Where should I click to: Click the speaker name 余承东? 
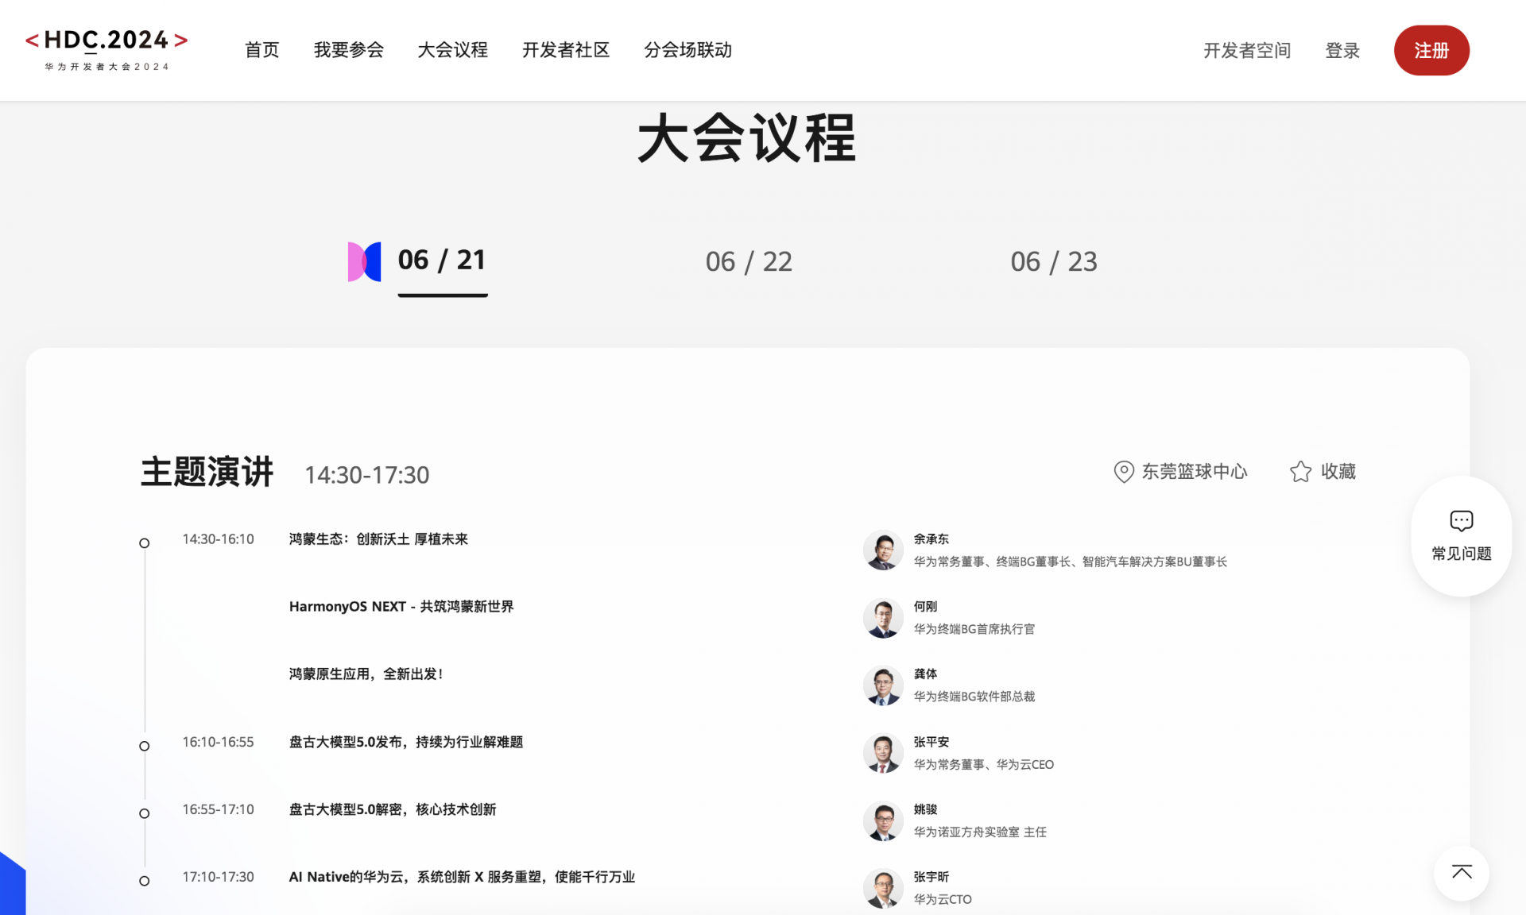tap(931, 539)
